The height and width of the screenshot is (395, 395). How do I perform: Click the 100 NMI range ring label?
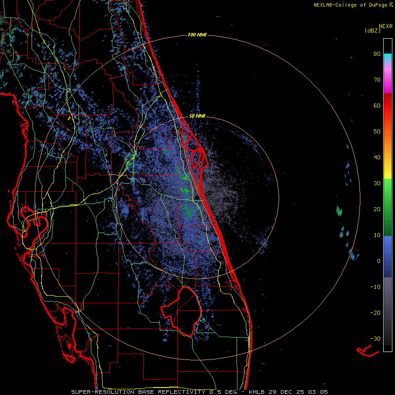[197, 35]
